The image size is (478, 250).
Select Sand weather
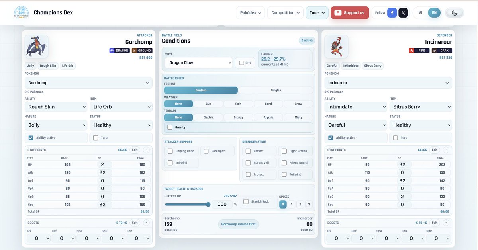click(268, 104)
